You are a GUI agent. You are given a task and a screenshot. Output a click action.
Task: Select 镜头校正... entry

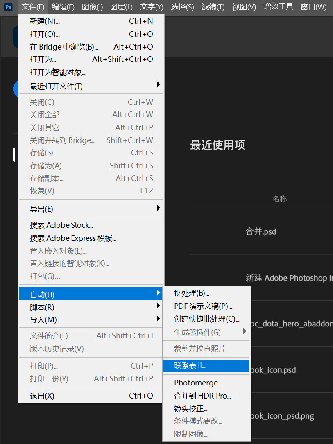point(206,409)
